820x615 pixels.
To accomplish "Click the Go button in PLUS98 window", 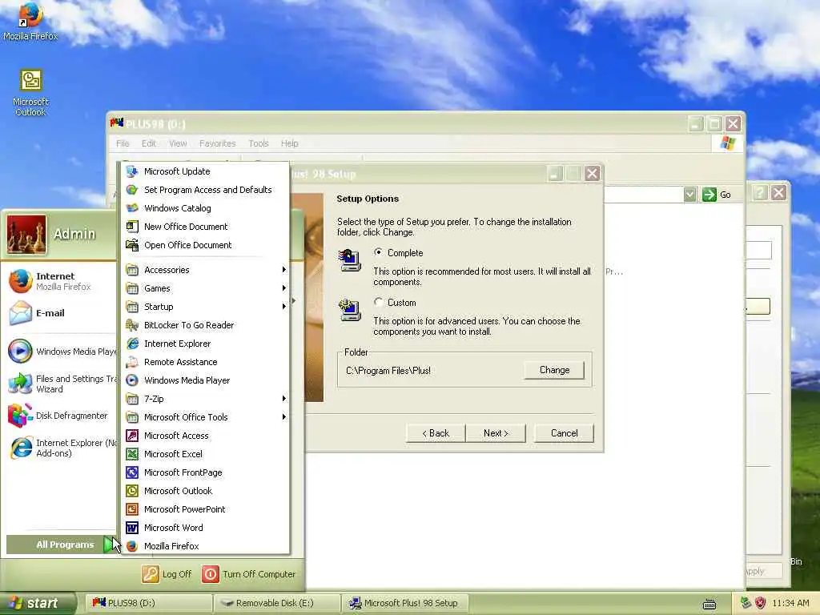I will pos(717,195).
